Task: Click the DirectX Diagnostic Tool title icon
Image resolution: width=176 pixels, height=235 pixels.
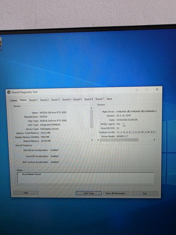Action: click(9, 92)
